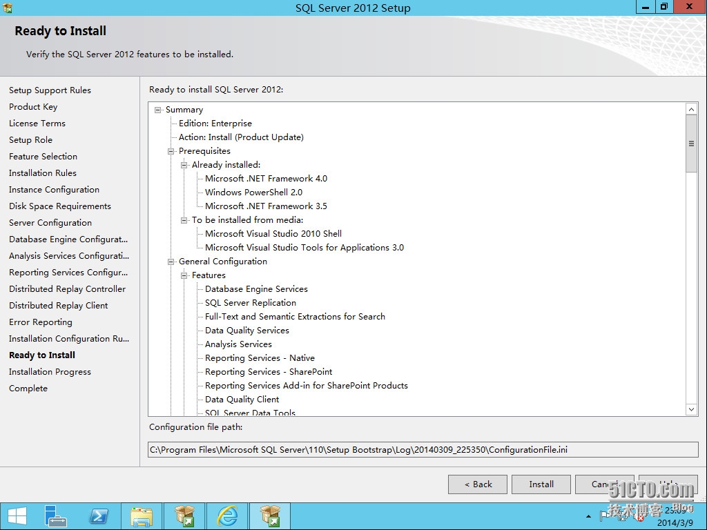Collapse the Features node
The height and width of the screenshot is (530, 707).
184,275
